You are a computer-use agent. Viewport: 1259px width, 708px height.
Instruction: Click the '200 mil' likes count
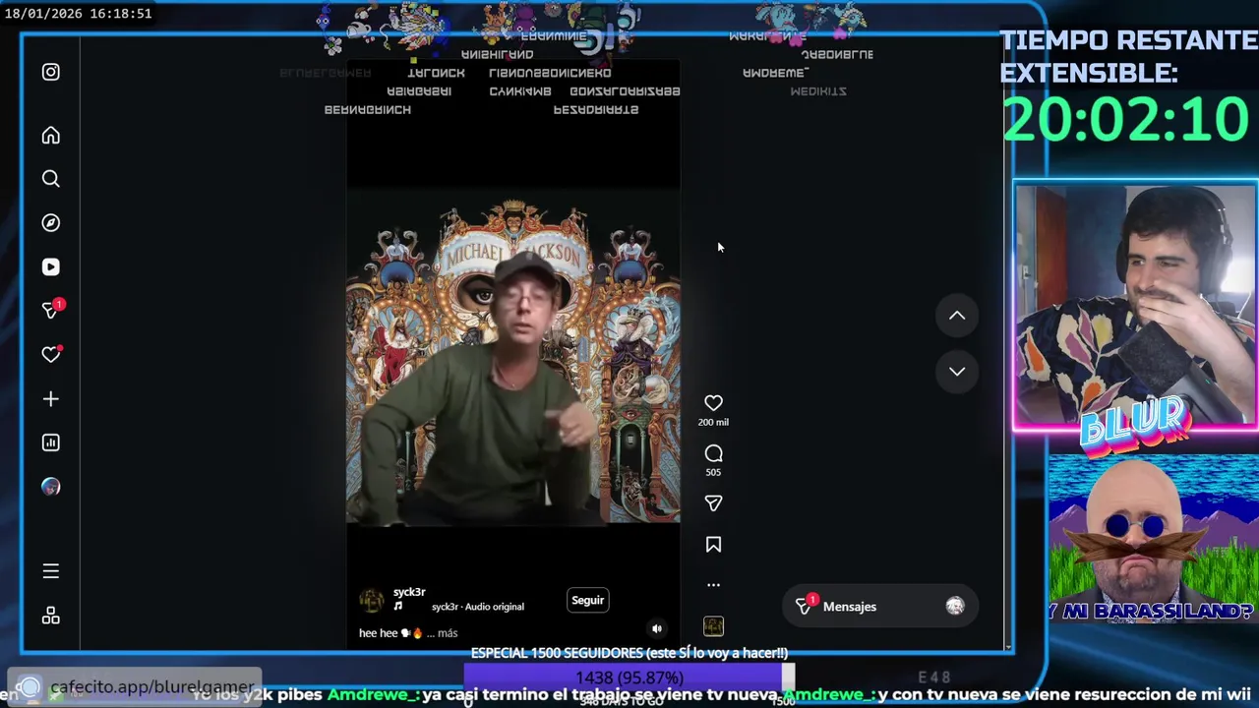coord(713,423)
